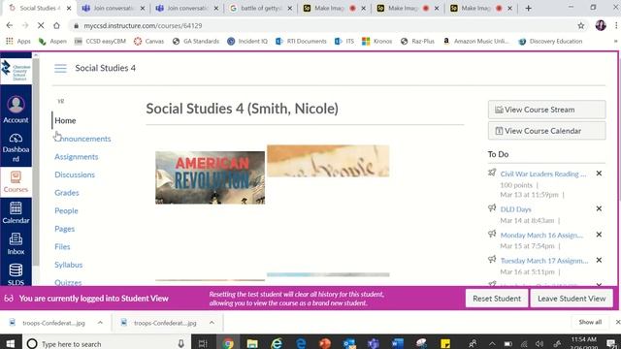Dismiss DLD Days to-do item
The image size is (621, 349).
(599, 208)
